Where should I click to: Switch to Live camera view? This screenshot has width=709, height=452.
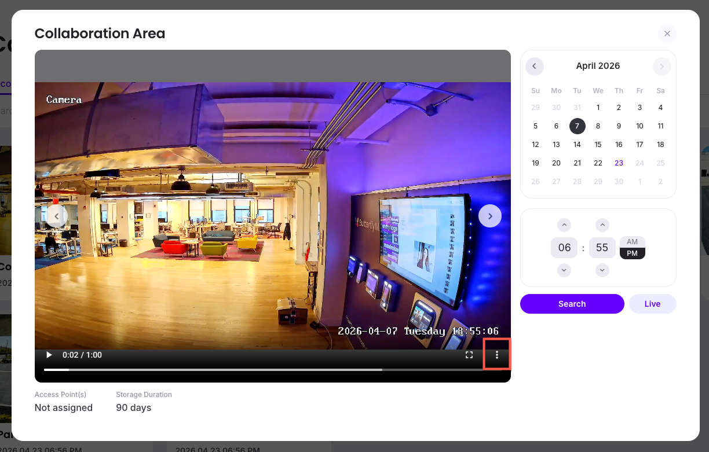tap(652, 304)
